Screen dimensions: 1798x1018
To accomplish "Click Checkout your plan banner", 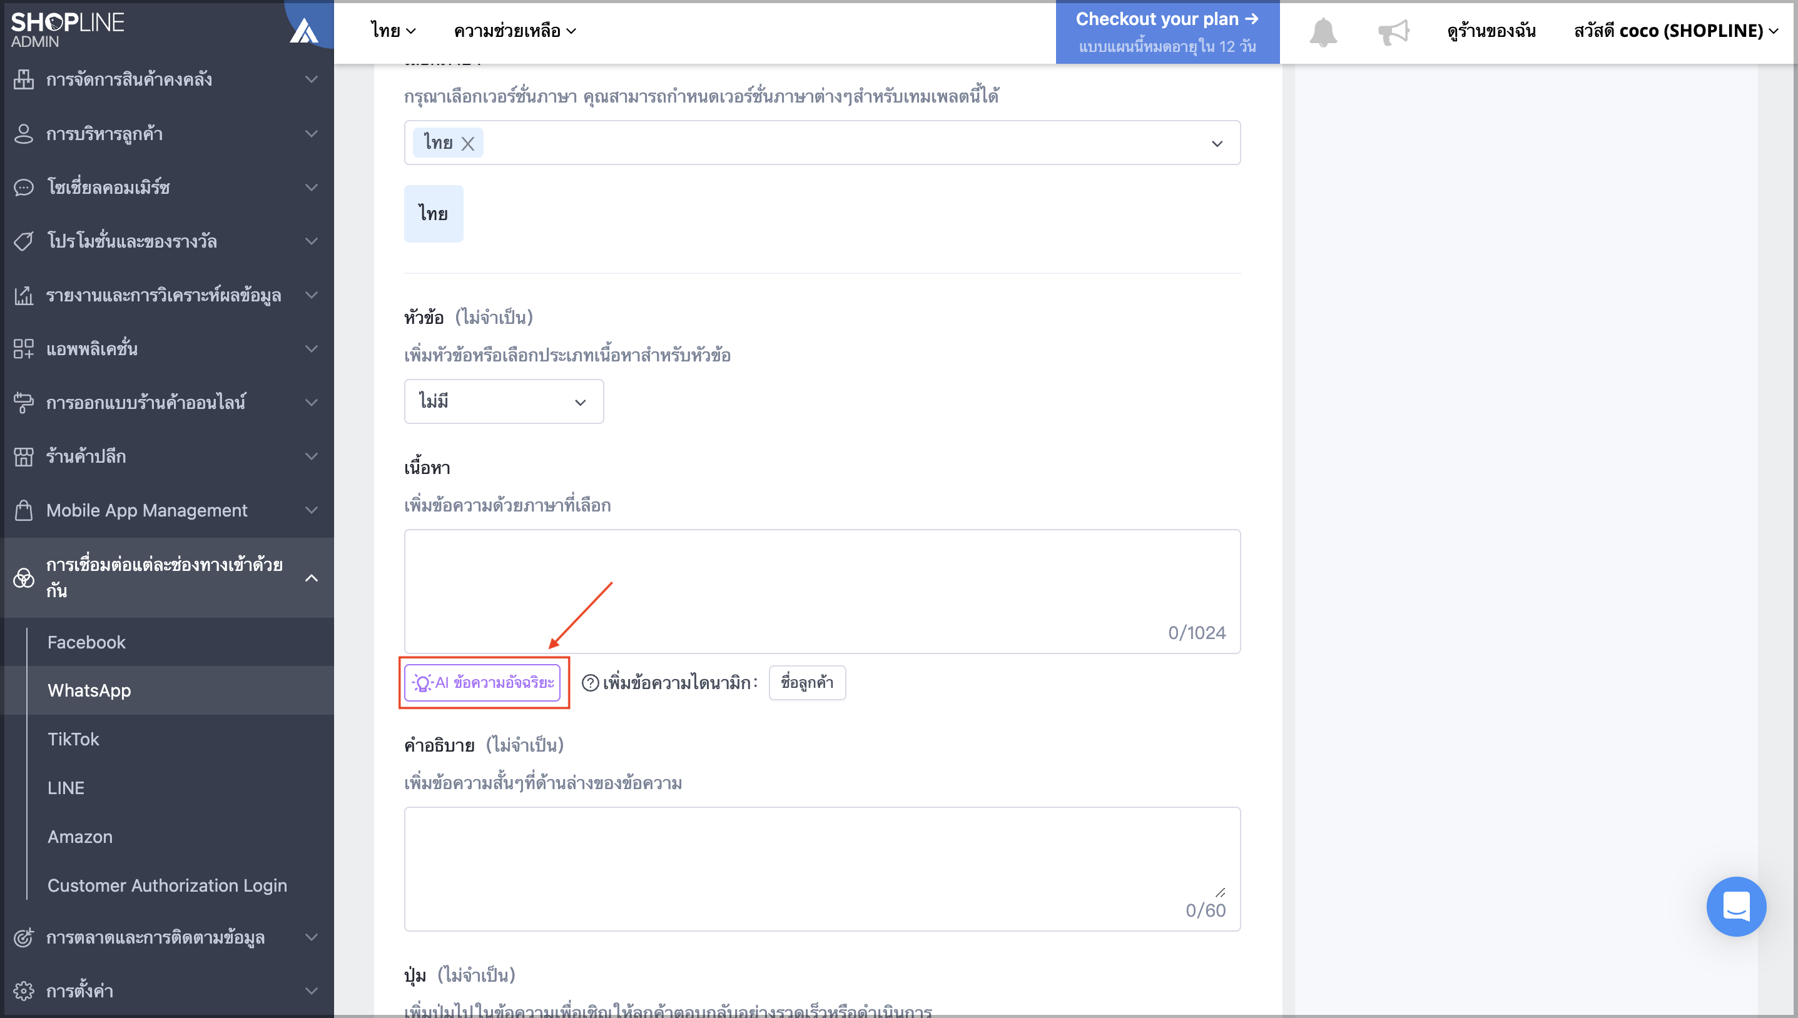I will click(1167, 32).
